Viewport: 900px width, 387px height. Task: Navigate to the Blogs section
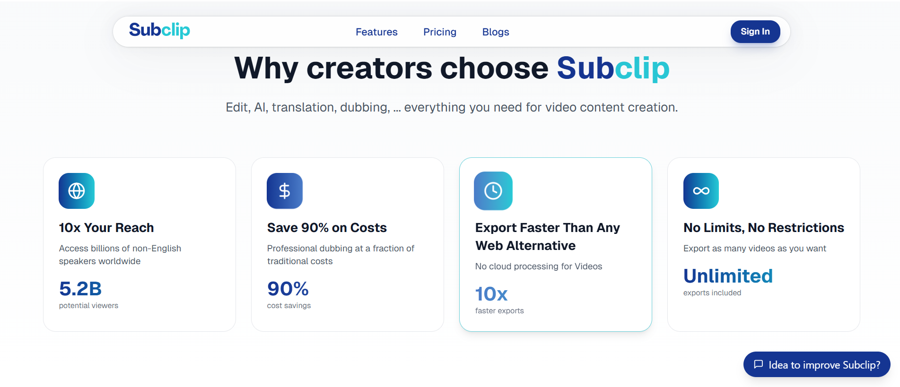(x=495, y=32)
